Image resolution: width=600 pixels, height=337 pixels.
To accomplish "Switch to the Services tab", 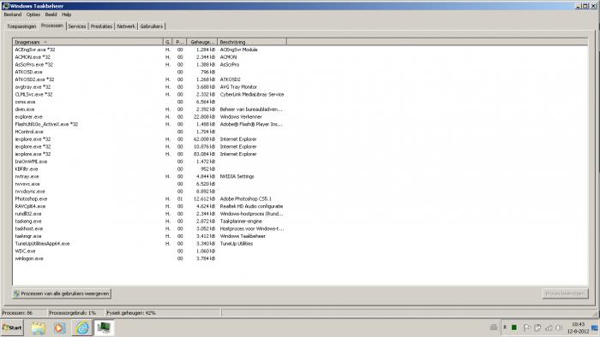I will coord(77,27).
